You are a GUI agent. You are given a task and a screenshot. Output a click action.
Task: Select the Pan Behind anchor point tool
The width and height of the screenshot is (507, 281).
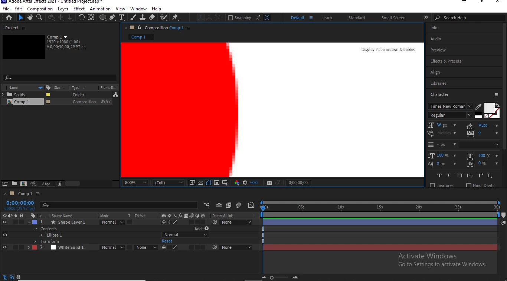[91, 17]
